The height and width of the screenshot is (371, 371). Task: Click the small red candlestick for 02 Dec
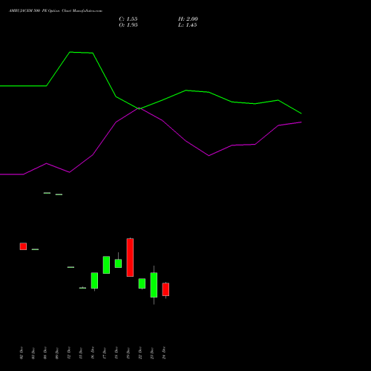click(23, 246)
